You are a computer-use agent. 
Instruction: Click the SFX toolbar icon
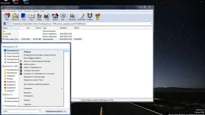[x=98, y=17]
